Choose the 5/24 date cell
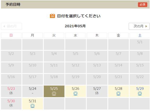 click(32, 91)
